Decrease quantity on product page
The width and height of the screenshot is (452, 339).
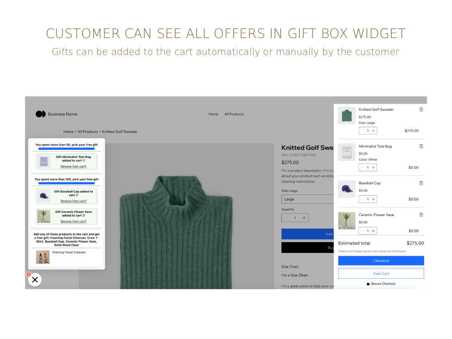[x=286, y=218]
